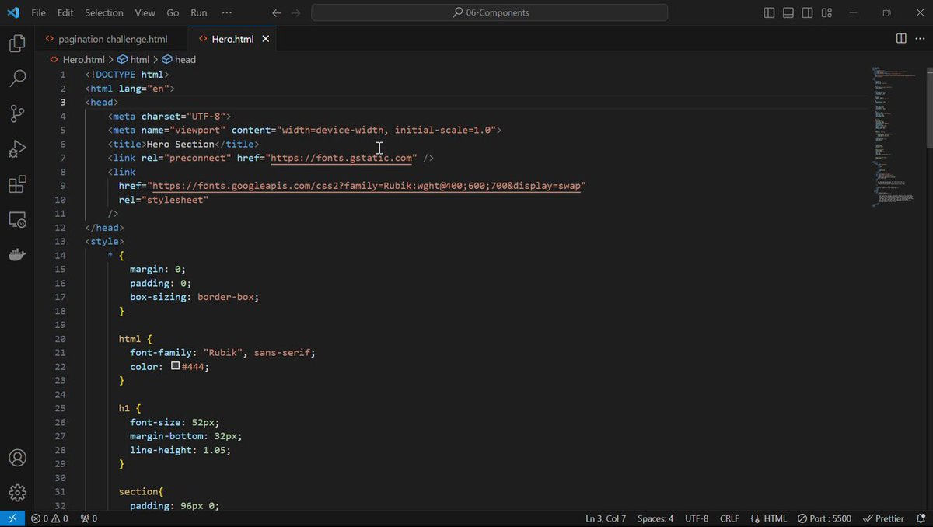
Task: Click the DOCTYPE html line
Action: (128, 75)
